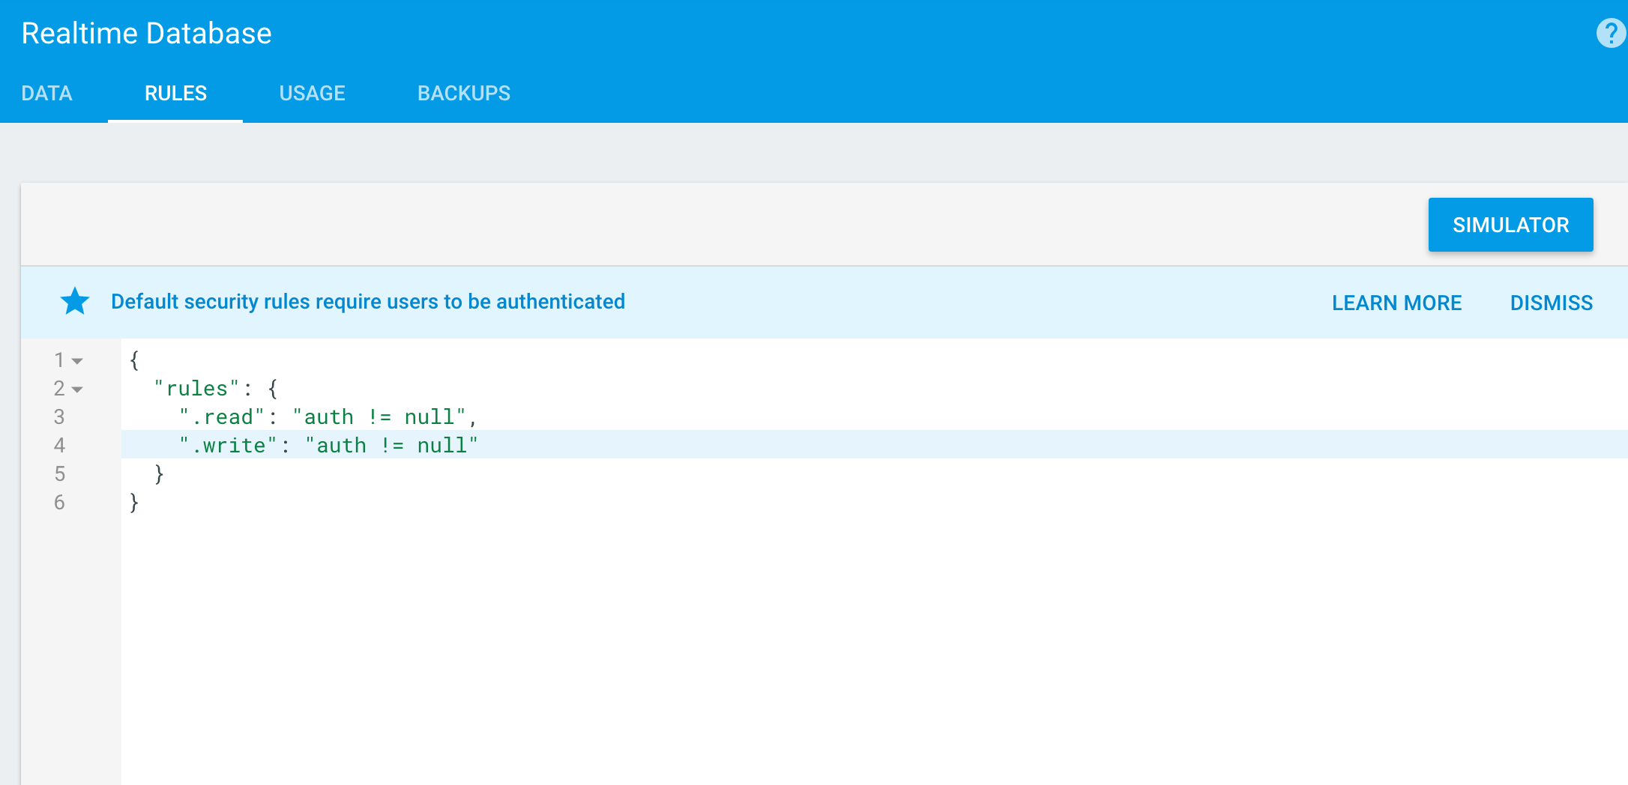Switch to the DATA tab

(x=46, y=94)
